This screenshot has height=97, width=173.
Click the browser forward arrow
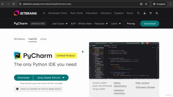(x=8, y=4)
